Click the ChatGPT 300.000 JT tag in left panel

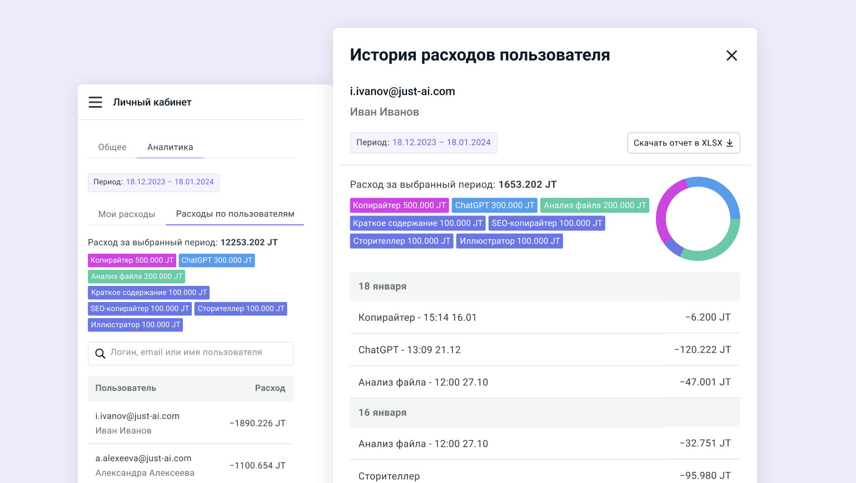217,260
